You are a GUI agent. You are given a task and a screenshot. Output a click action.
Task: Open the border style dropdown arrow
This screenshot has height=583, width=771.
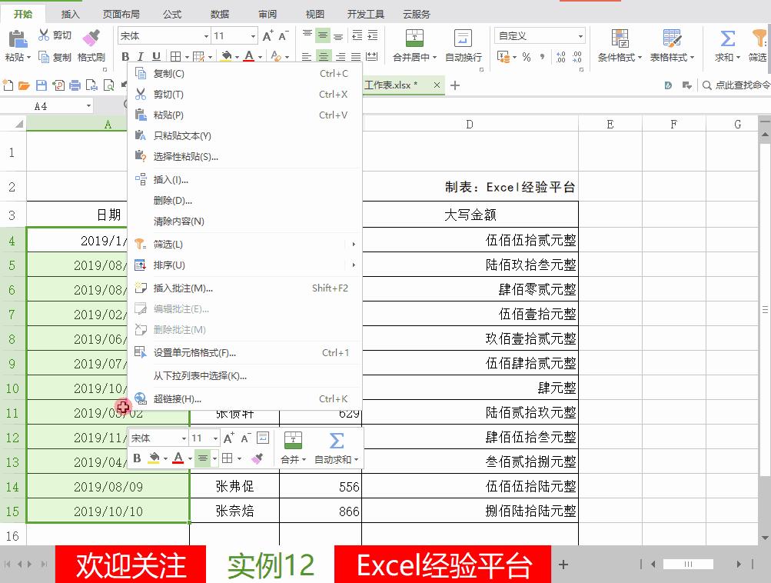186,56
